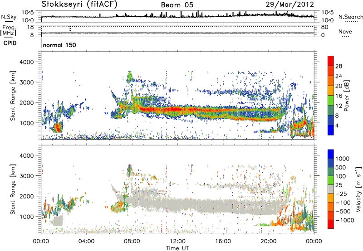Click the '18' frequency scale value
Image resolution: width=363 pixels, height=251 pixels.
(x=30, y=27)
